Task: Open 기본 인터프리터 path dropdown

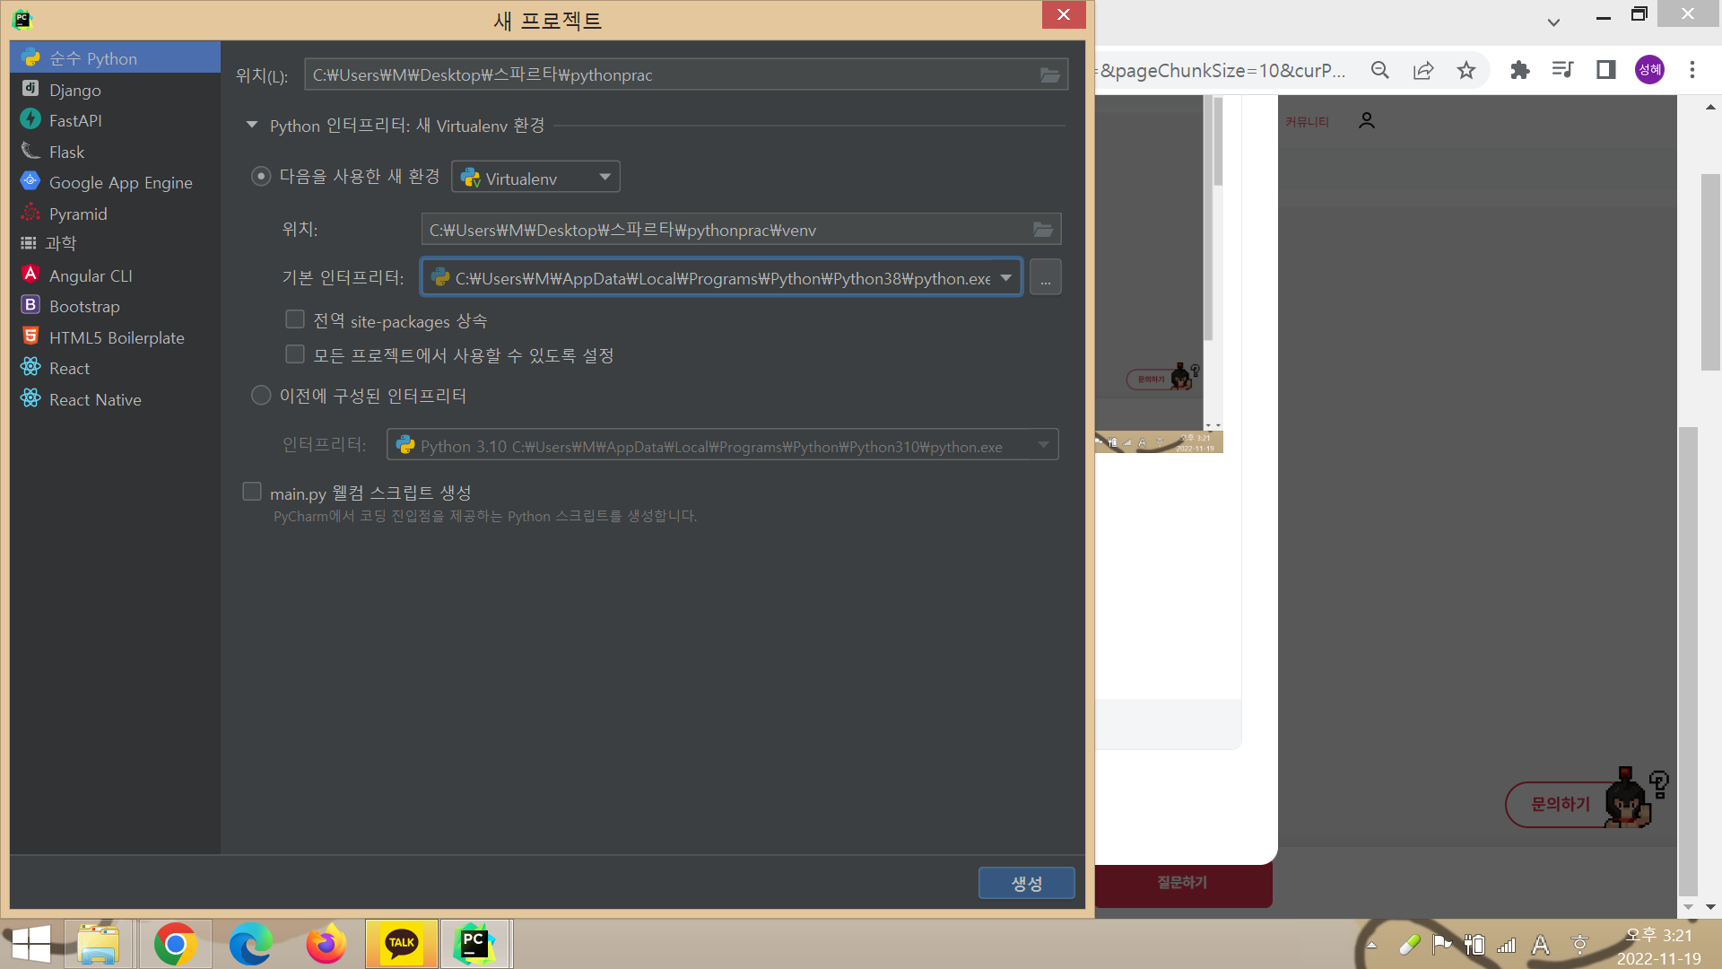Action: pyautogui.click(x=1006, y=278)
